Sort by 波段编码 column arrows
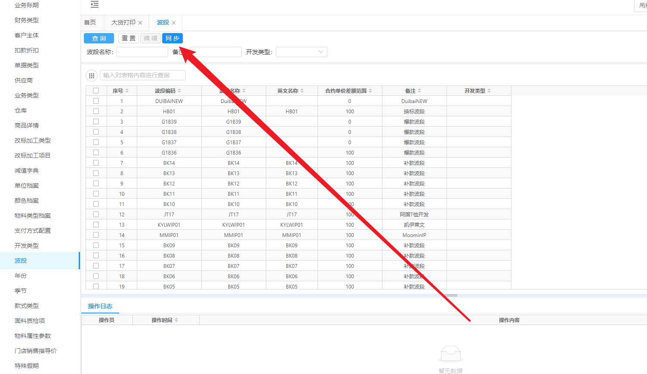647x374 pixels. point(179,91)
